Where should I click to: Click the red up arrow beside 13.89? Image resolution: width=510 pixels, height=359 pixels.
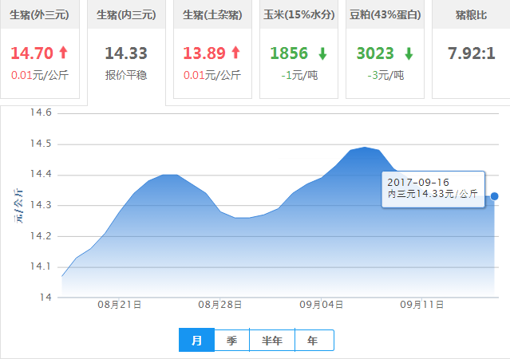tap(235, 53)
